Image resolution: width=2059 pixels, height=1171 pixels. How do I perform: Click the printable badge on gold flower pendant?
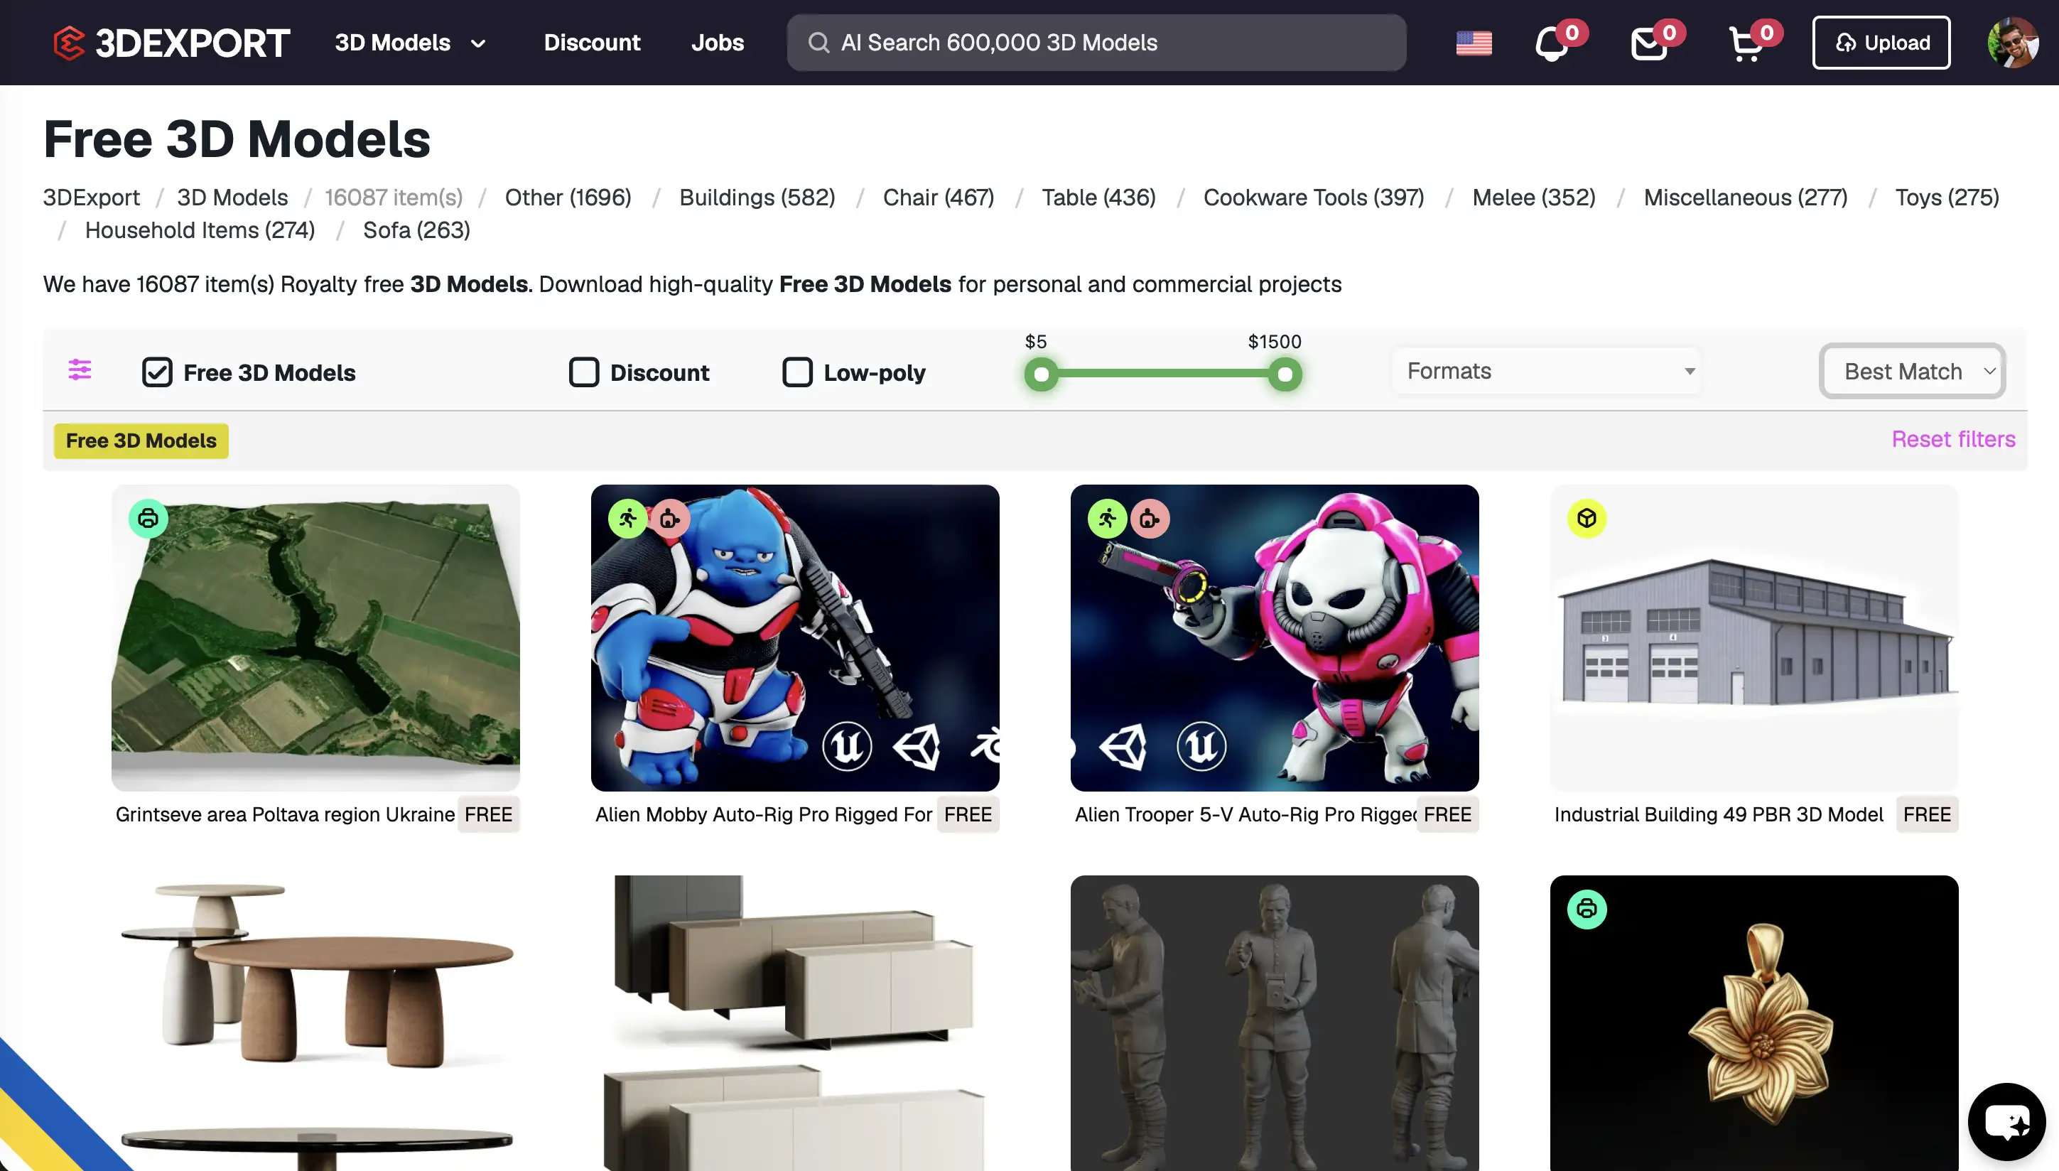pyautogui.click(x=1587, y=910)
